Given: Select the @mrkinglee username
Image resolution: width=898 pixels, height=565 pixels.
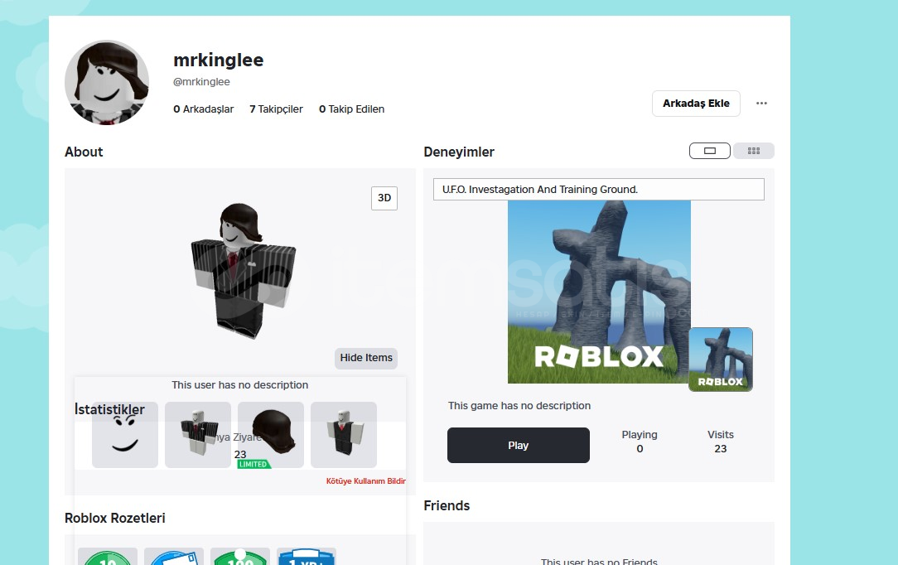Looking at the screenshot, I should [x=201, y=82].
